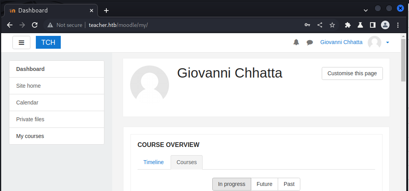409x191 pixels.
Task: Open Private files in the sidebar
Action: point(56,119)
